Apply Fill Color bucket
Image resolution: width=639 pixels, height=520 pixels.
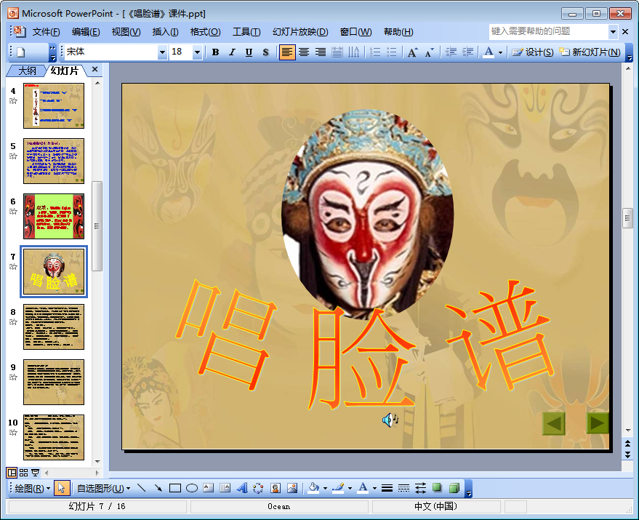(x=313, y=488)
